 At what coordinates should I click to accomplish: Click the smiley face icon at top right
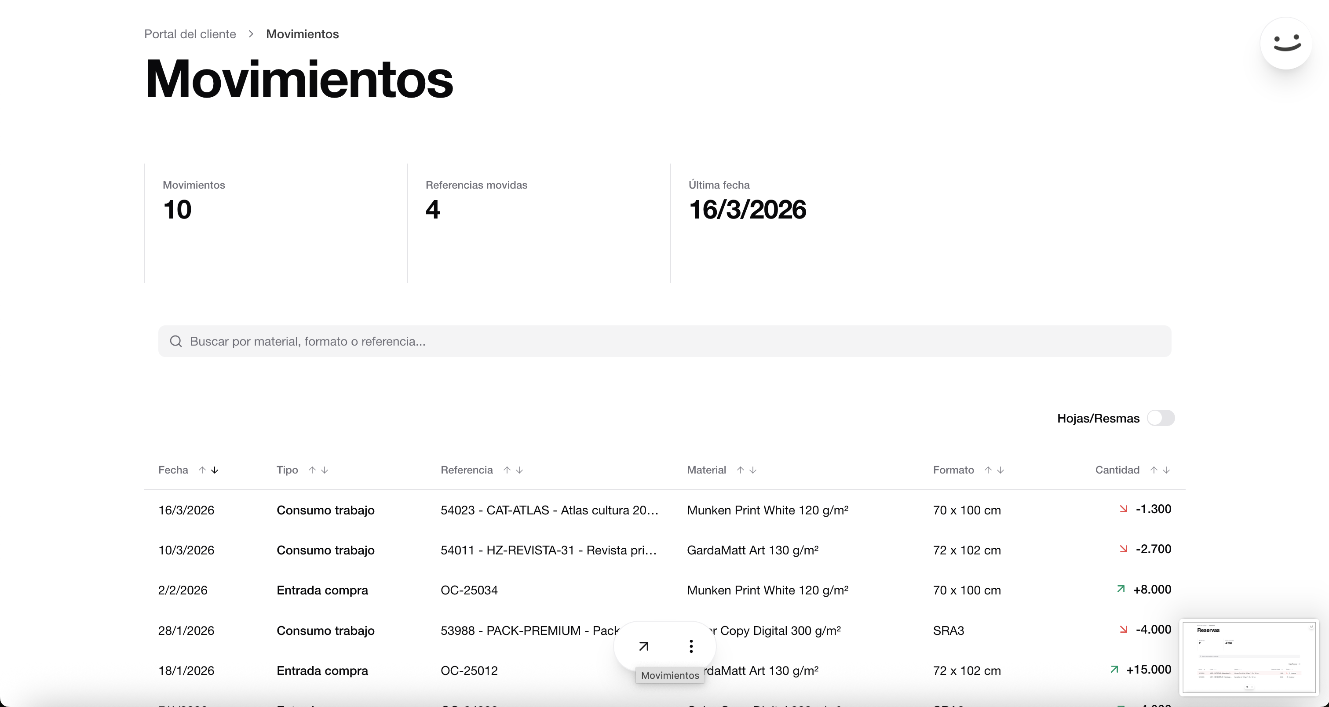point(1285,43)
